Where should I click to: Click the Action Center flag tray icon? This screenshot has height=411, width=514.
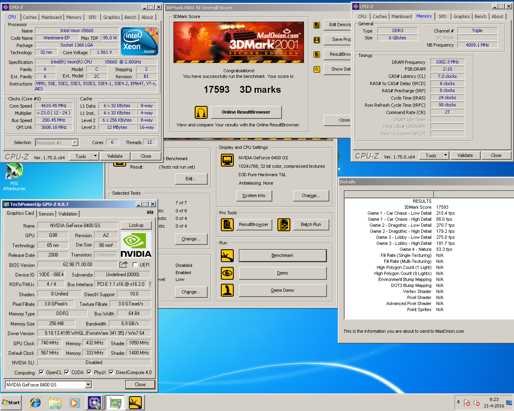click(467, 403)
